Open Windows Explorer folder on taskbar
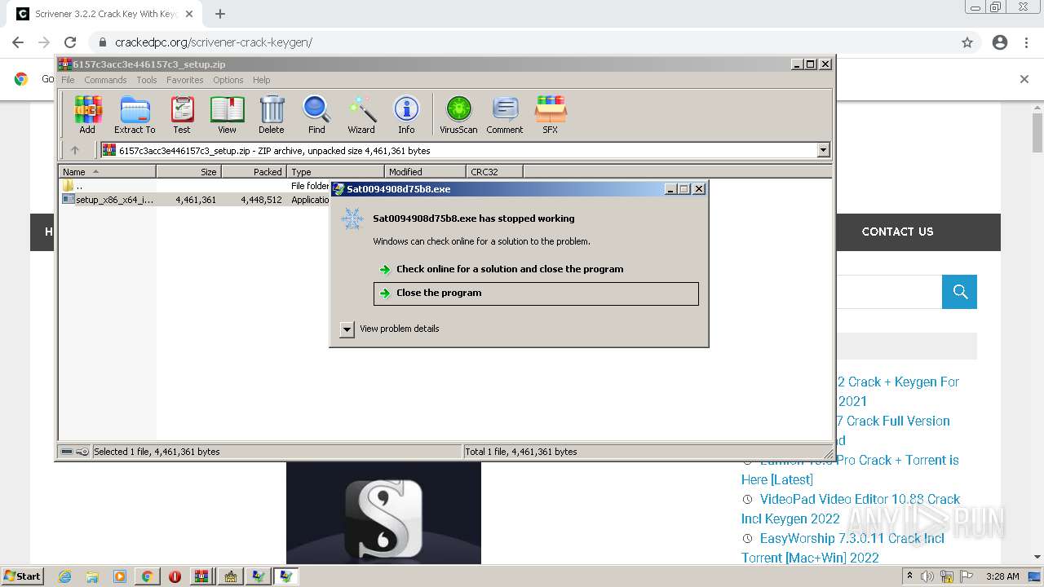The height and width of the screenshot is (587, 1044). pos(92,576)
